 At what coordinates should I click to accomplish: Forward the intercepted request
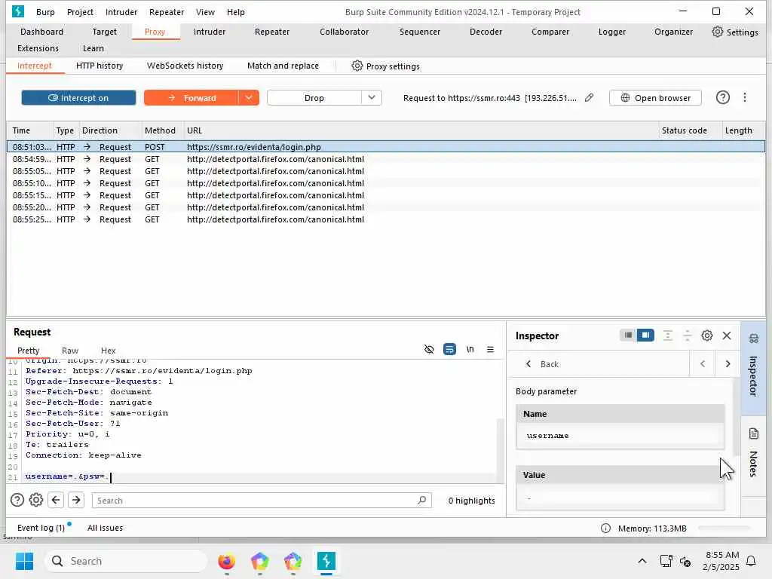pyautogui.click(x=191, y=97)
